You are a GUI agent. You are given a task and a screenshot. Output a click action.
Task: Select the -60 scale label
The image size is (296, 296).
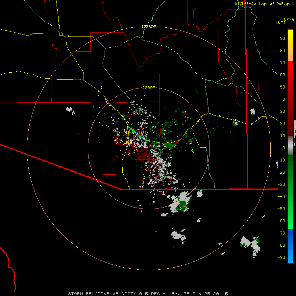281,221
